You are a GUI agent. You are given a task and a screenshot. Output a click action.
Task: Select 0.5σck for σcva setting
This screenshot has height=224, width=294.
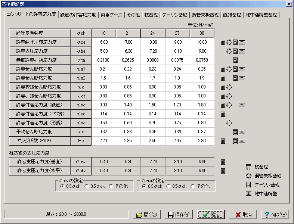click(x=87, y=186)
